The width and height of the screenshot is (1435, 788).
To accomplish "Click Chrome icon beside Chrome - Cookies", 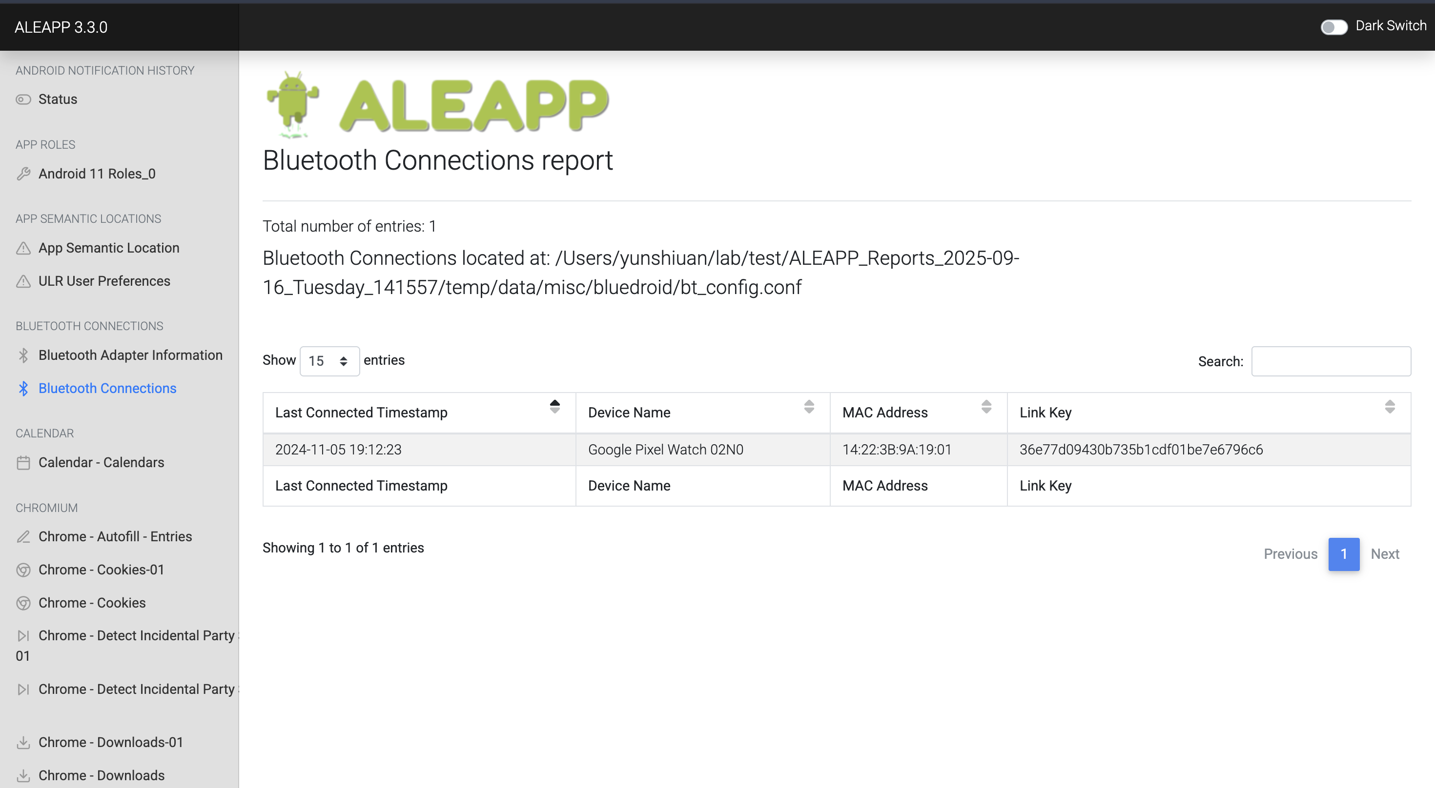I will (x=23, y=603).
